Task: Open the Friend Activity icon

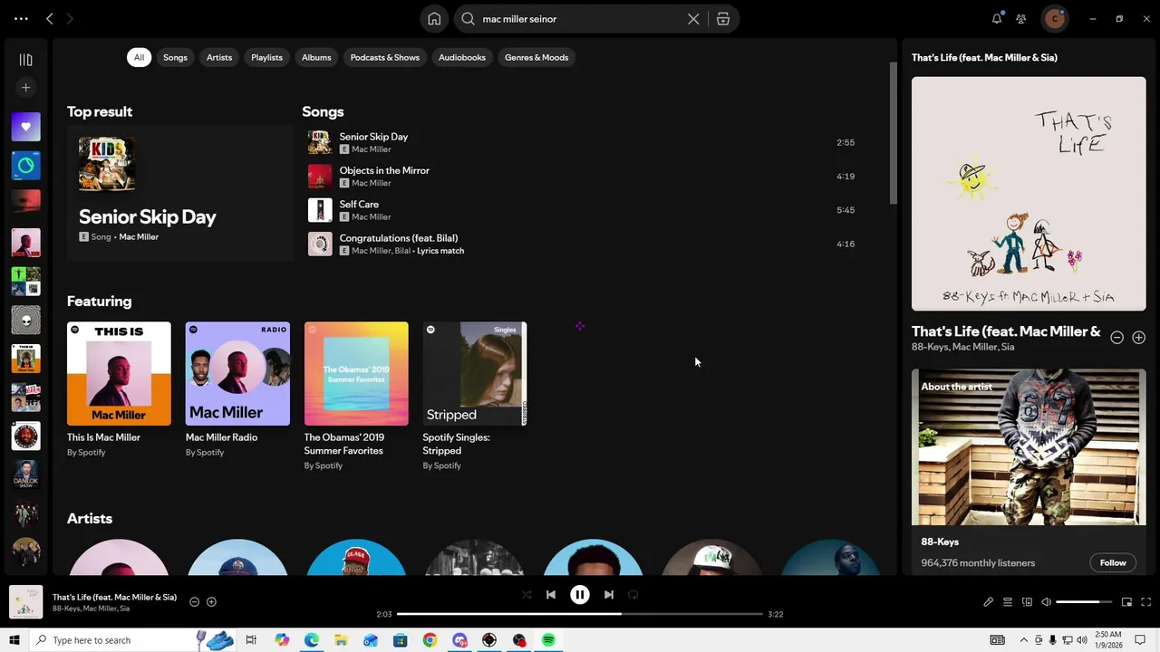Action: click(1021, 18)
